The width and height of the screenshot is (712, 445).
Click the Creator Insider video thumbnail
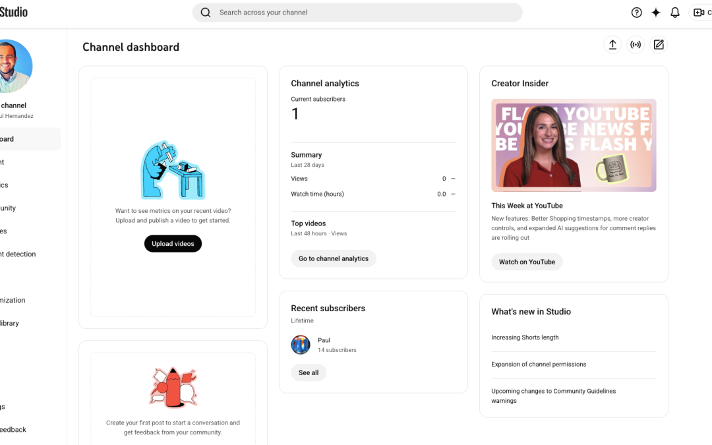574,145
